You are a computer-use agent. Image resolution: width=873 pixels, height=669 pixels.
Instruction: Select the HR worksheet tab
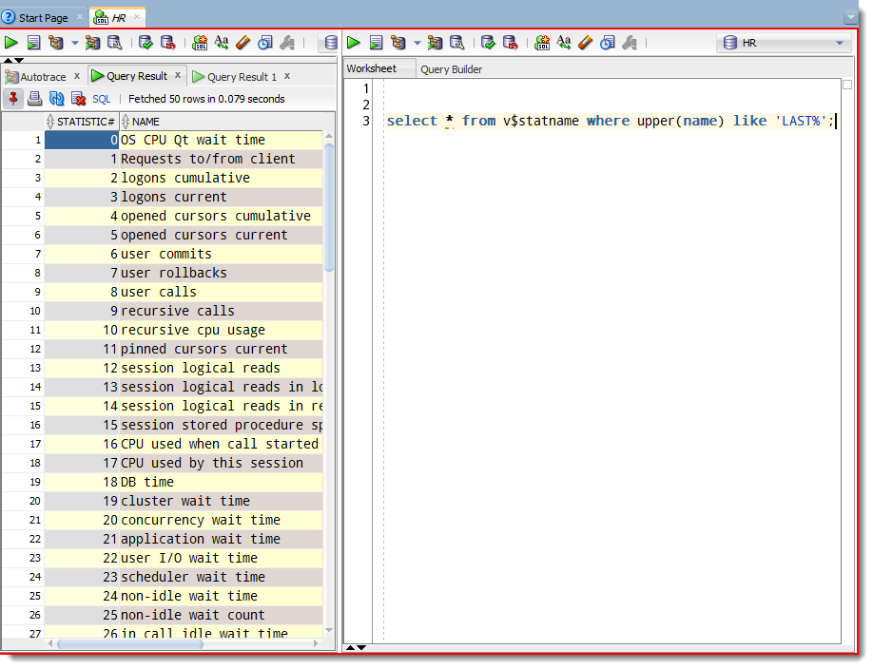click(x=119, y=18)
